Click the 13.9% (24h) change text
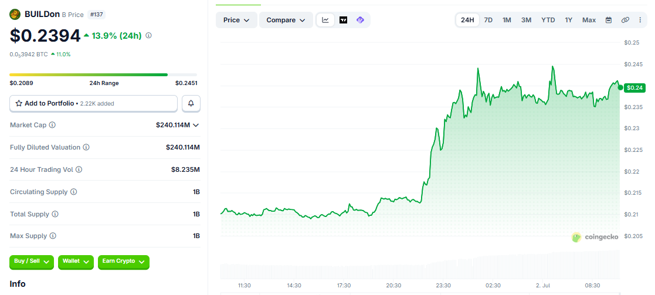655x295 pixels. coord(116,36)
